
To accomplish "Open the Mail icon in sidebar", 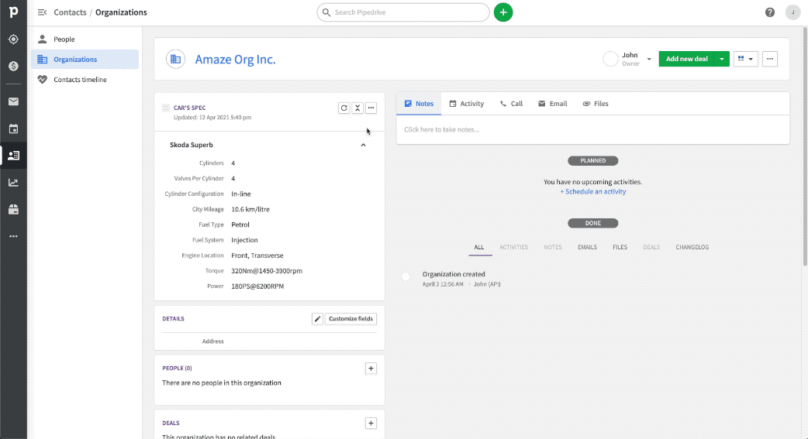I will click(x=13, y=101).
